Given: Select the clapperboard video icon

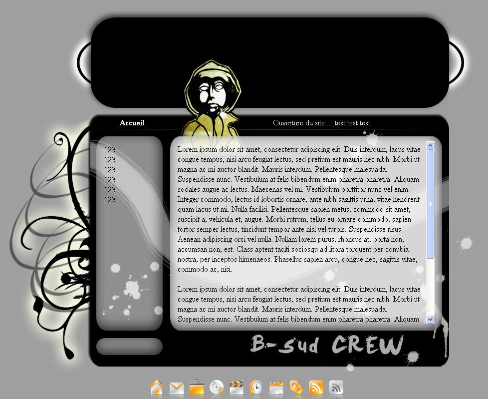Looking at the screenshot, I should pyautogui.click(x=237, y=388).
